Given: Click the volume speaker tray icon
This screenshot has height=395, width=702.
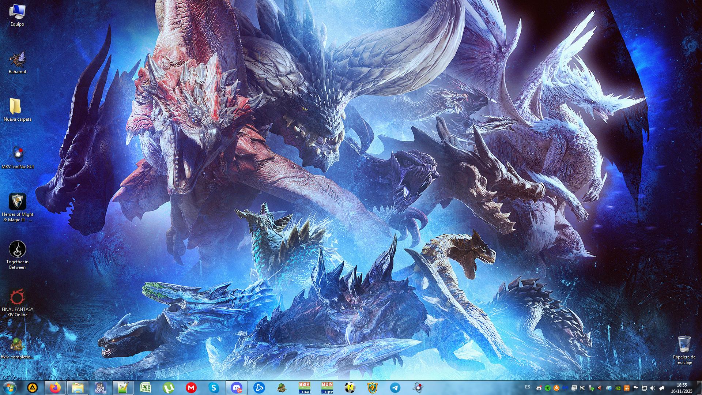Looking at the screenshot, I should point(653,388).
